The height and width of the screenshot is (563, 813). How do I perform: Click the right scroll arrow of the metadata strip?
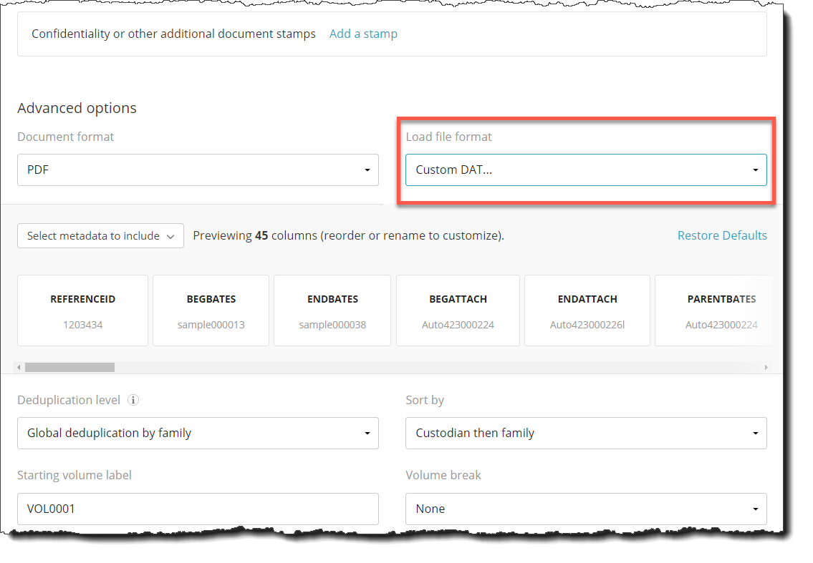(x=766, y=366)
